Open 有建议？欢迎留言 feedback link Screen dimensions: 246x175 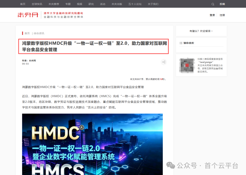pos(201,31)
